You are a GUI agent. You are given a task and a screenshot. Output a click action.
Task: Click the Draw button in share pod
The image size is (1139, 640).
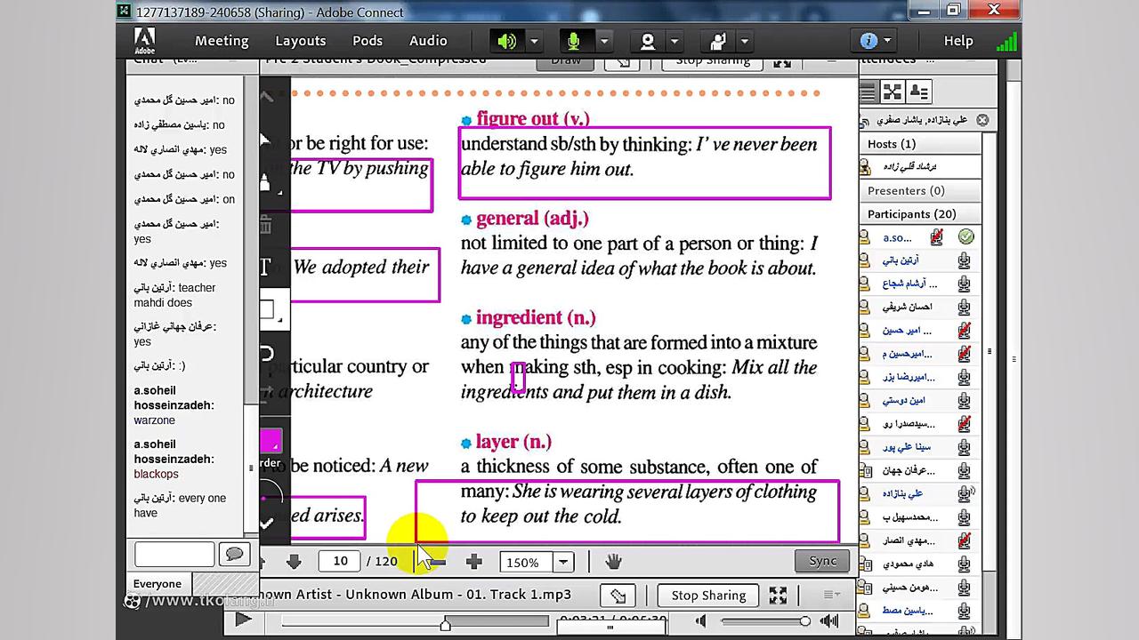click(x=566, y=62)
